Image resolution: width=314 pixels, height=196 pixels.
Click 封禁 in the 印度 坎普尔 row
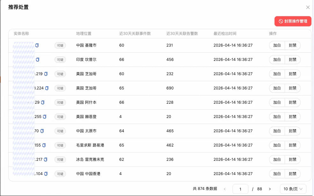(x=293, y=60)
